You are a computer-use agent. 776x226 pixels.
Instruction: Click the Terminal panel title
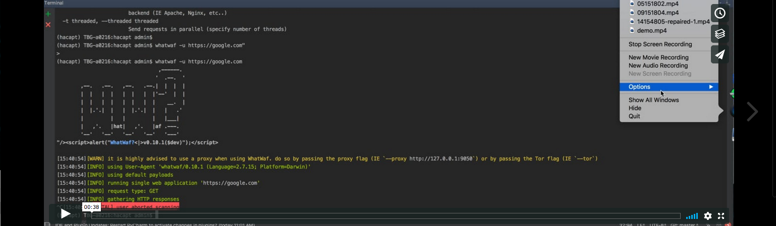(x=54, y=3)
